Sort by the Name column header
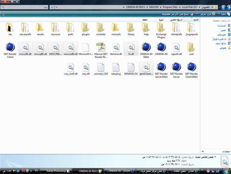The image size is (231, 174). click(x=192, y=19)
